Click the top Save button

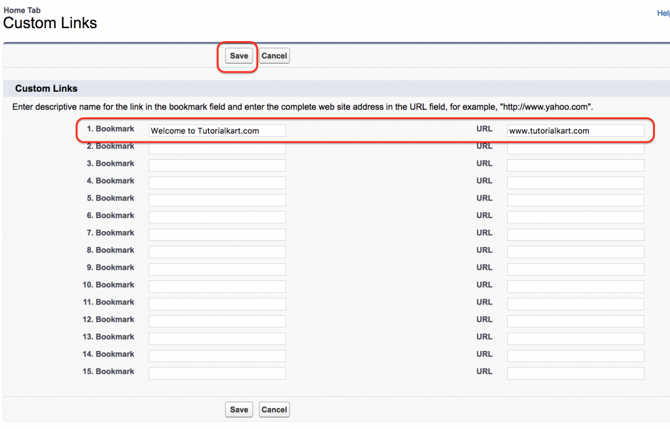[239, 56]
